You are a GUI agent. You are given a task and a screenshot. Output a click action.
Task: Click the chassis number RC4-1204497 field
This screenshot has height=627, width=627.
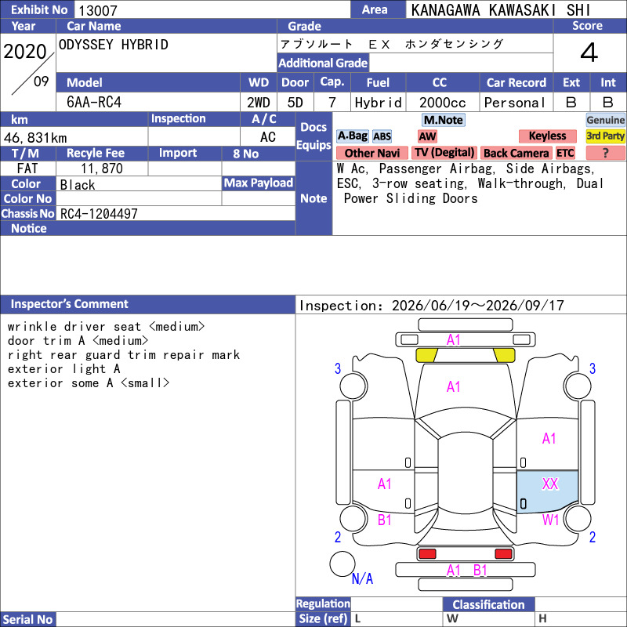[176, 213]
